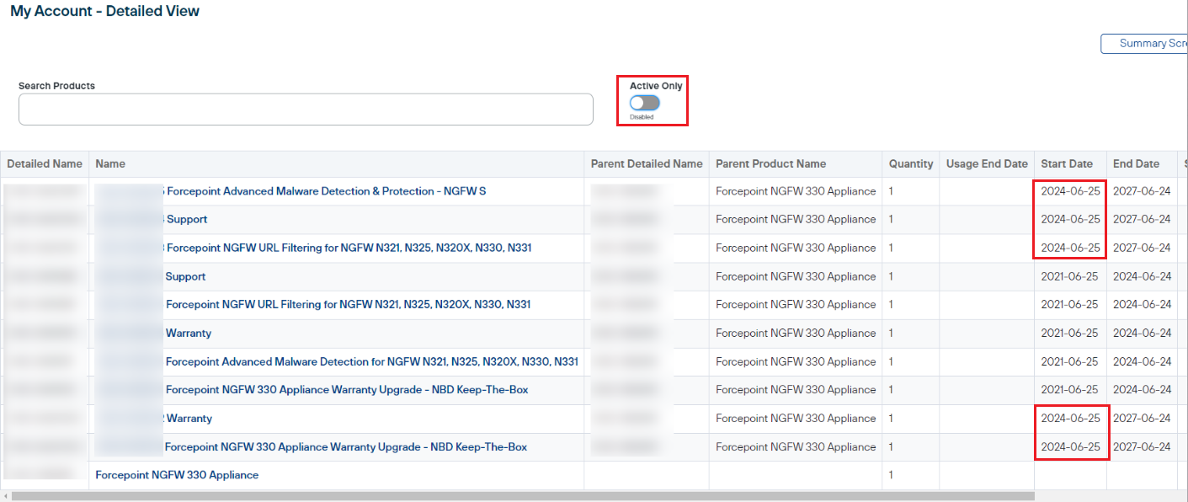Open the Warranty link starting 2021-06-25
The image size is (1188, 502).
(x=189, y=334)
